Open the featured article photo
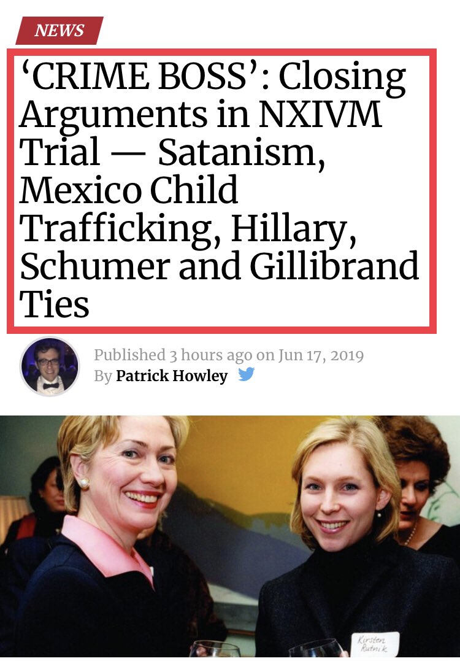This screenshot has width=460, height=661. click(x=230, y=536)
